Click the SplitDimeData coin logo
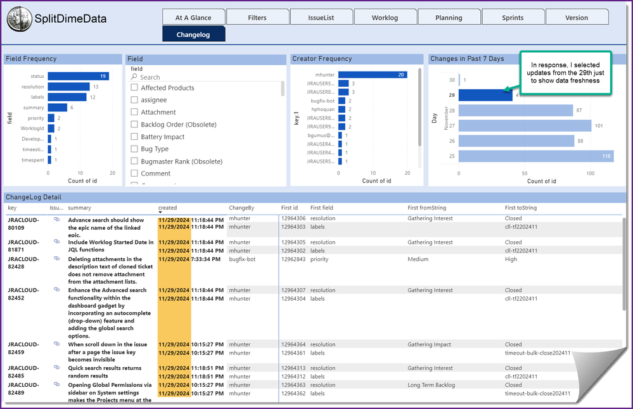Viewport: 633px width, 409px height. 20,19
